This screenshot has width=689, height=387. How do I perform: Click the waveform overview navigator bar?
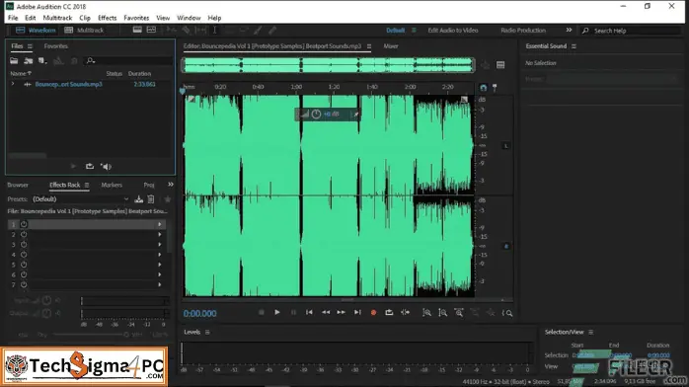pos(329,65)
